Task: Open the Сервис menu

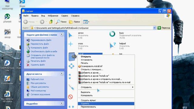Action: point(65,16)
